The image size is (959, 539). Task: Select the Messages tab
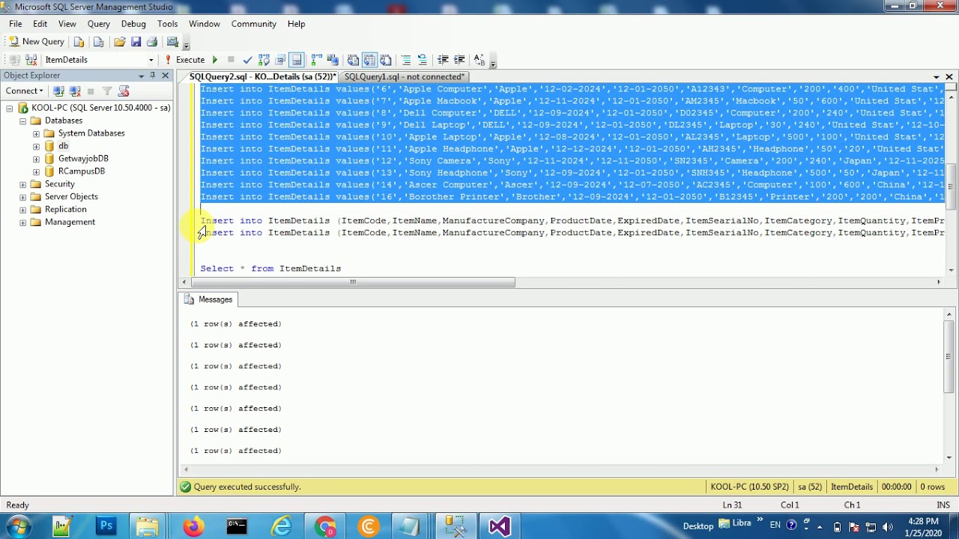(x=208, y=299)
